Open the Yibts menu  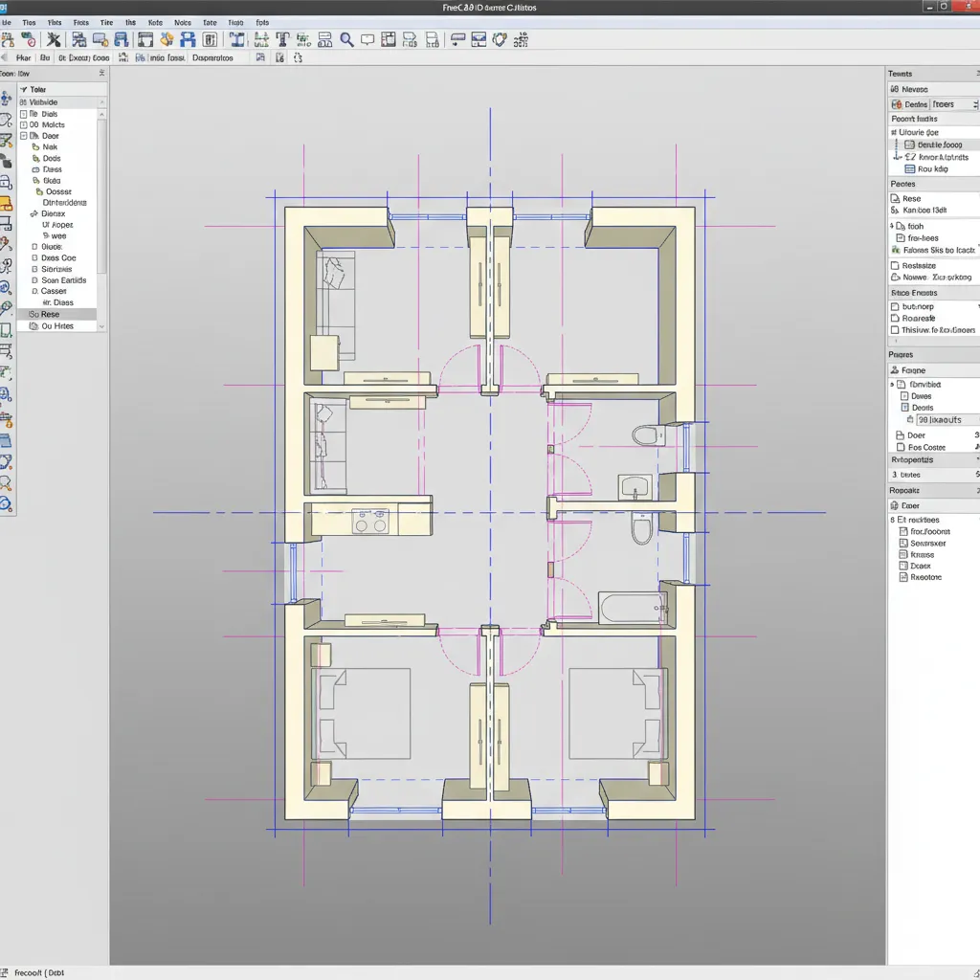pos(55,23)
